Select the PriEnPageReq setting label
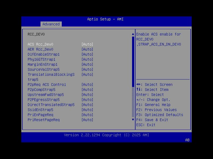Screen dimensions: 213x159 click(x=40, y=115)
